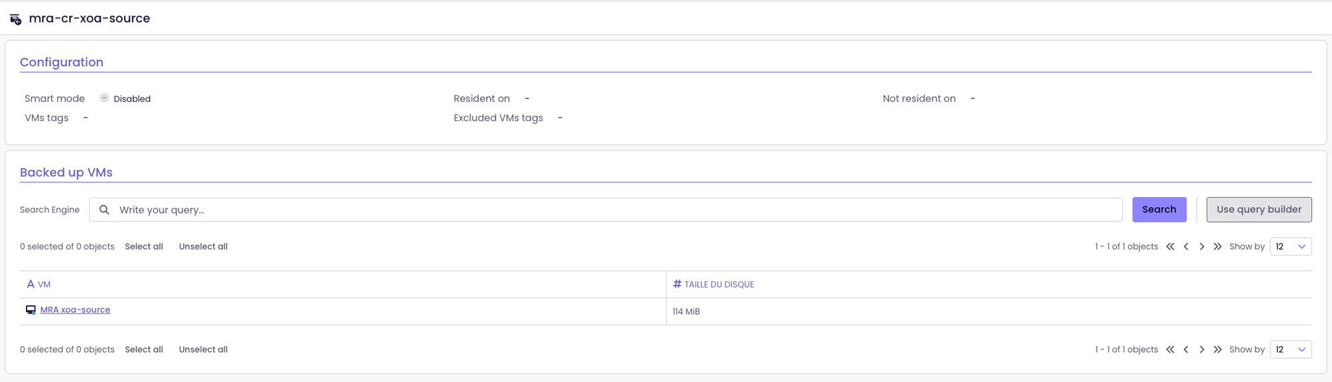This screenshot has width=1332, height=382.
Task: Go to previous page in top pagination
Action: click(1186, 246)
